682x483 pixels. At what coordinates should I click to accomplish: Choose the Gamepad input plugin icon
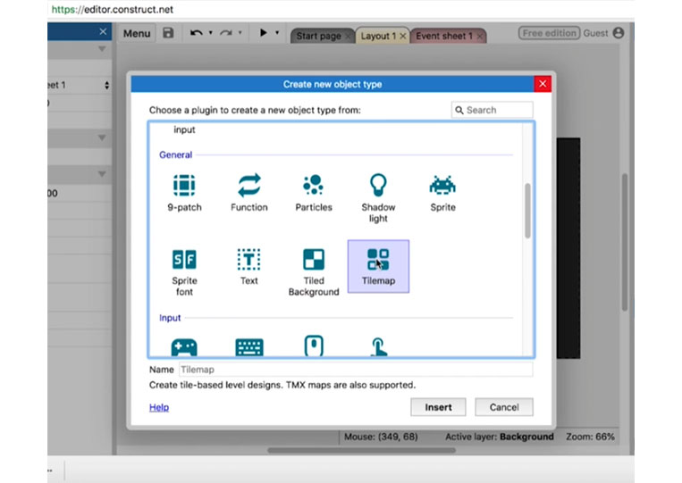point(184,347)
